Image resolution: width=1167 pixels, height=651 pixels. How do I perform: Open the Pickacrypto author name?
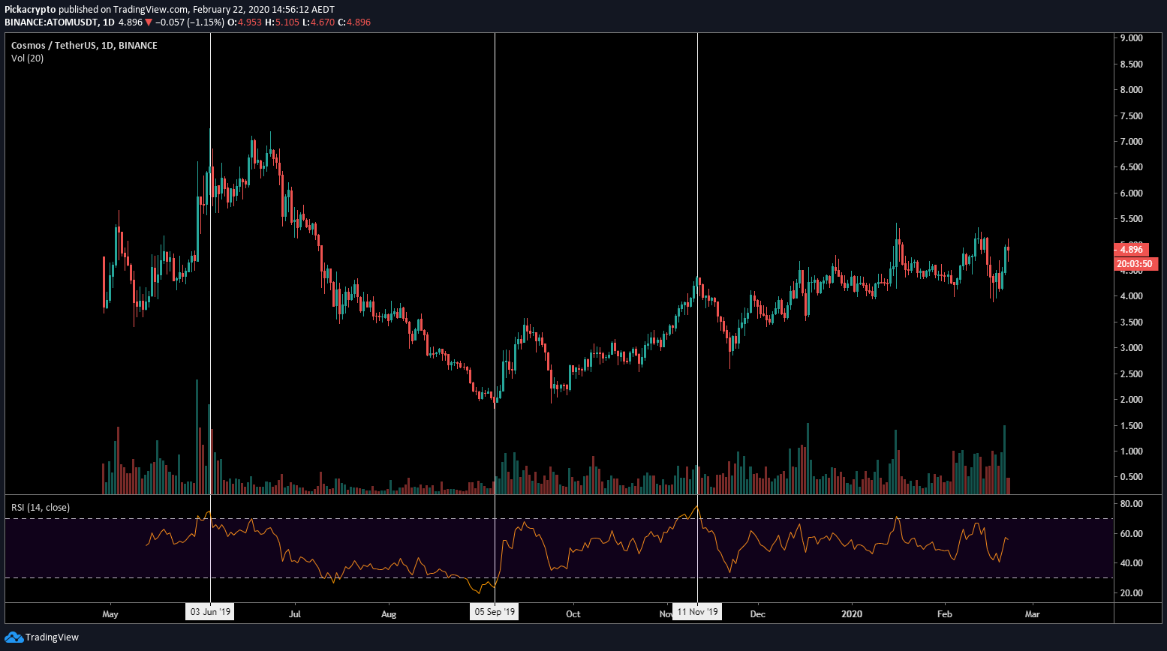coord(30,10)
